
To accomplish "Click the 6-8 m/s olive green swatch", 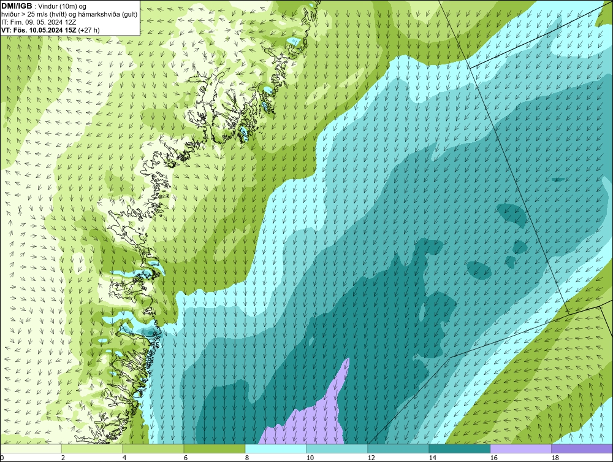I will (214, 449).
